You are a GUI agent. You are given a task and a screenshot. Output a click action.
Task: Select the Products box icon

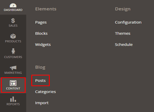click(13, 36)
